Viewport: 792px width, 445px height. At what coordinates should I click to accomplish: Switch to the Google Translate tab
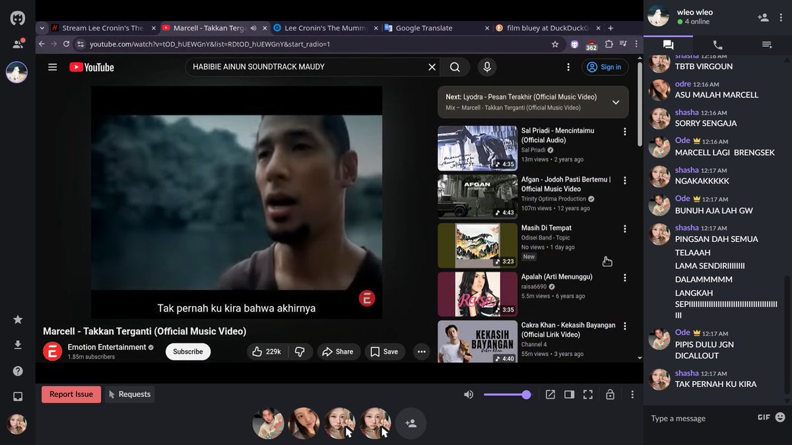[x=436, y=28]
